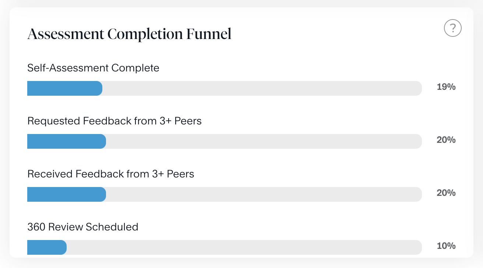
Task: Select the 360 Review Scheduled label
Action: [83, 227]
